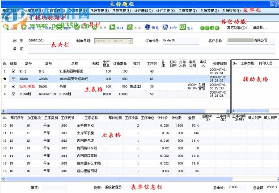Go to previous record navigation button
Image resolution: width=279 pixels, height=193 pixels.
point(207,28)
